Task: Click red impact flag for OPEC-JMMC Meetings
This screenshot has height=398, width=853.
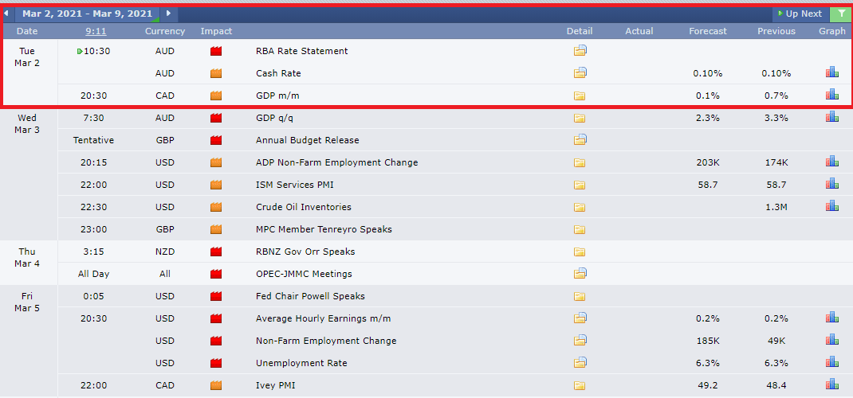Action: (216, 274)
